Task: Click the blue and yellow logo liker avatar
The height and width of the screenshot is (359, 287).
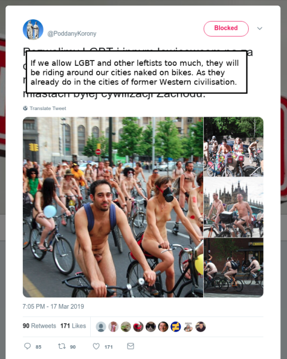Action: (176, 327)
